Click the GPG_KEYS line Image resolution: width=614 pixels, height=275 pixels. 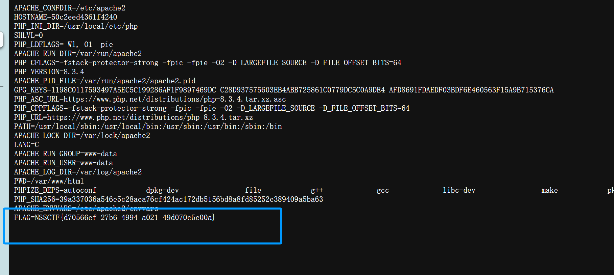pyautogui.click(x=283, y=90)
